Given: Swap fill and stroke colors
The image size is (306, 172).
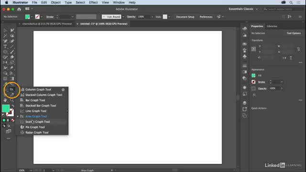Looking at the screenshot, I should click(x=13, y=106).
